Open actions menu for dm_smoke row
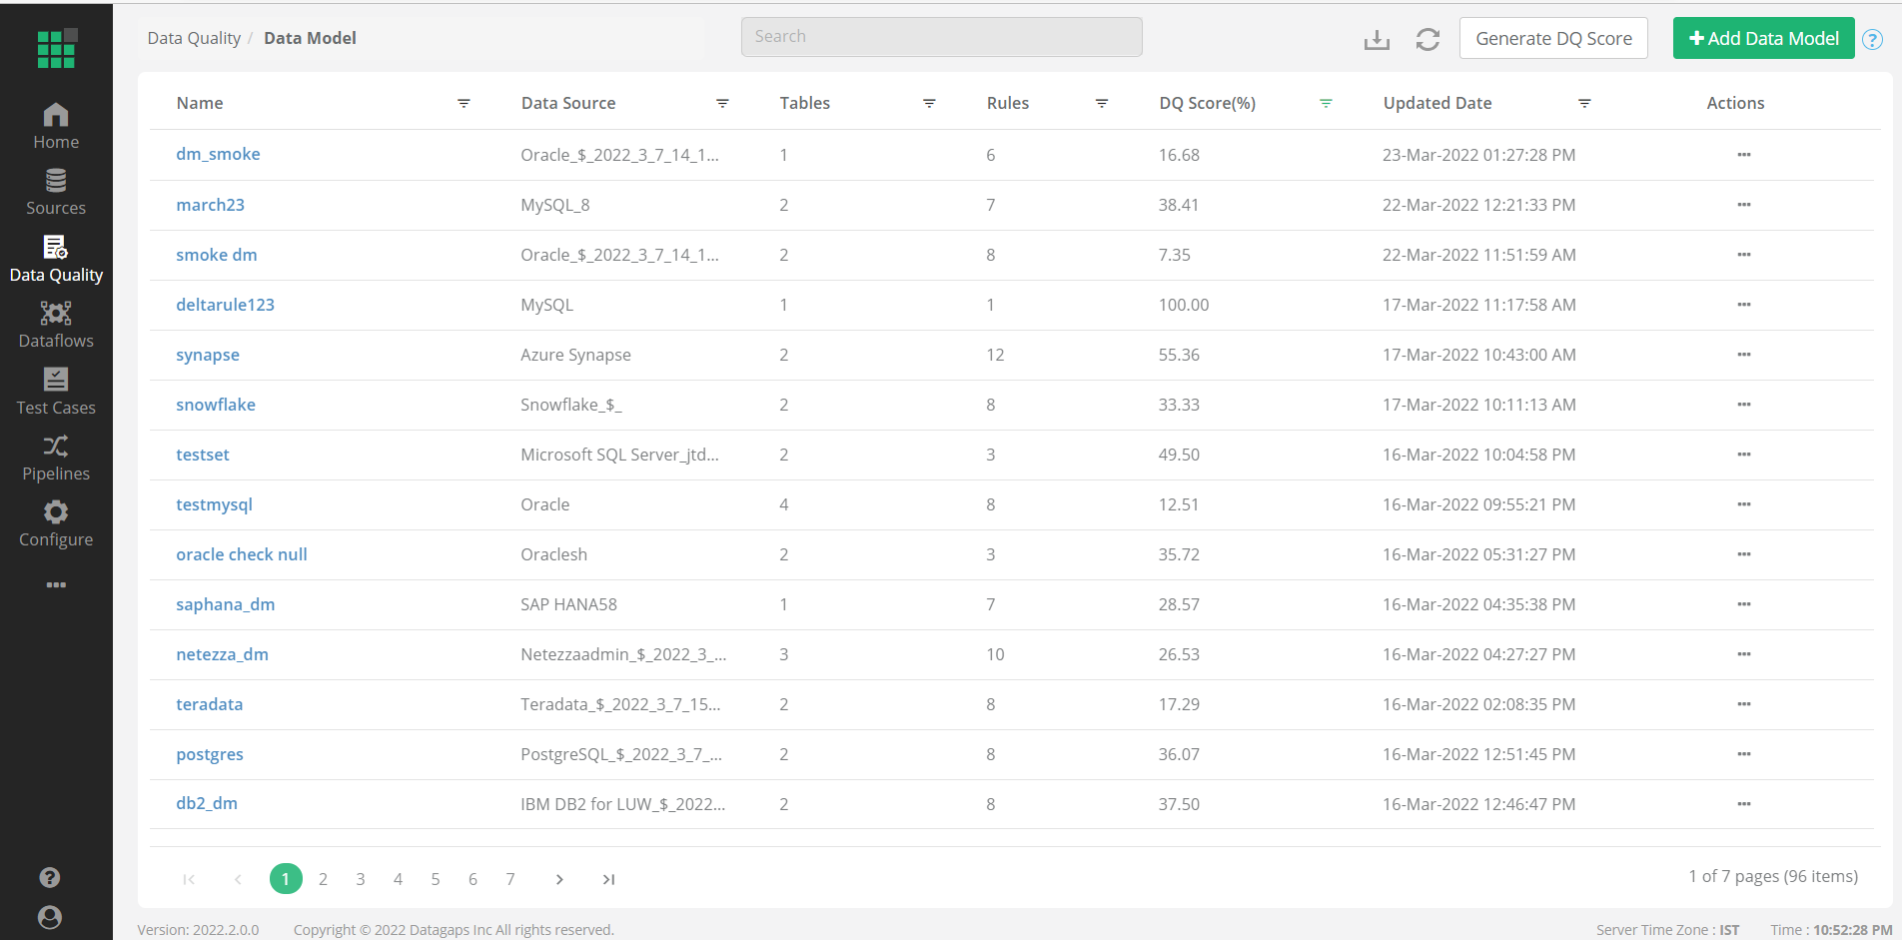 (x=1744, y=155)
